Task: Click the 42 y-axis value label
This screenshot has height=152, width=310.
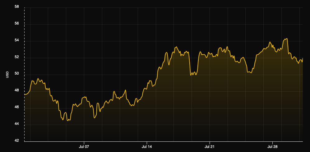Action: point(17,141)
